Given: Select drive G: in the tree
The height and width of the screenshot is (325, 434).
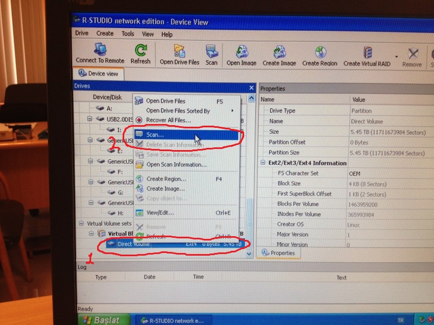Looking at the screenshot, I should coord(115,192).
